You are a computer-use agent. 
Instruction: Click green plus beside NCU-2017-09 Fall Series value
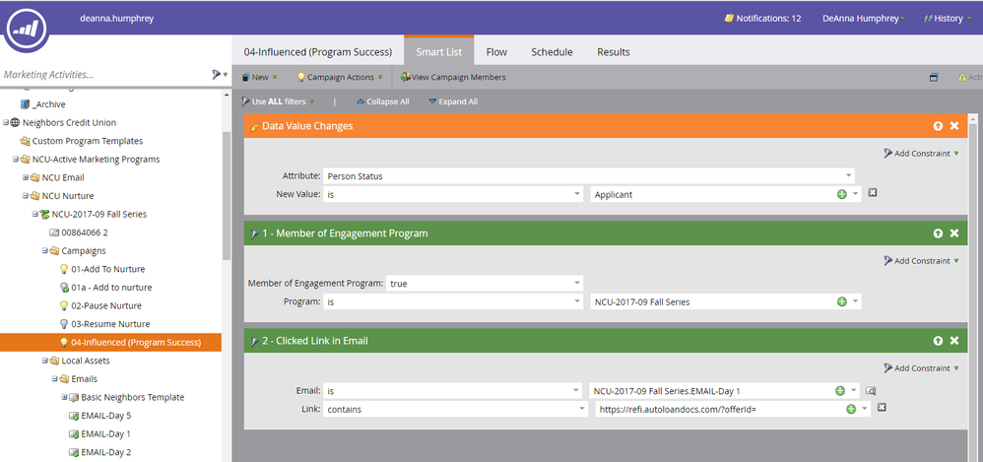point(842,301)
